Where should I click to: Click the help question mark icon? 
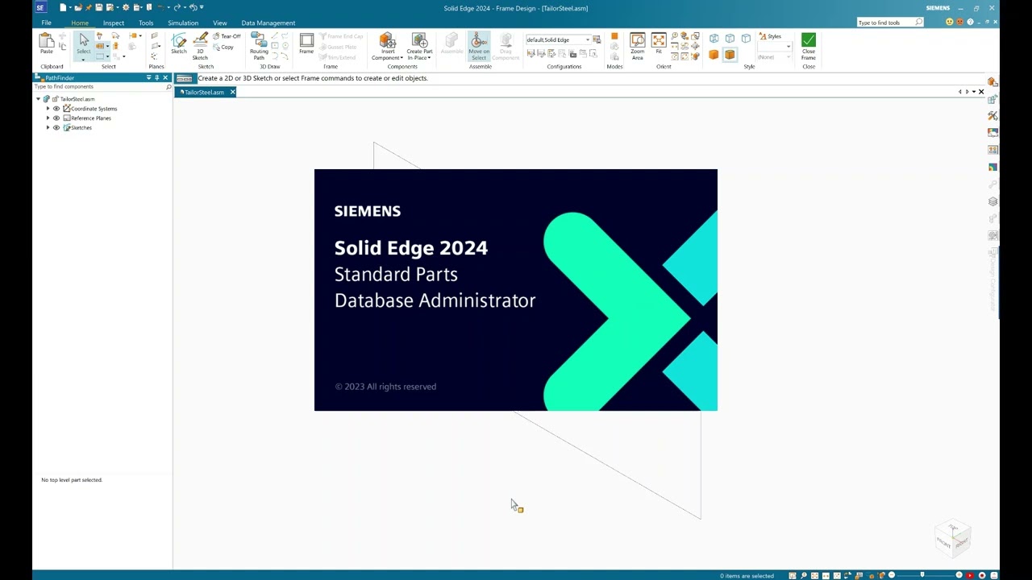970,22
